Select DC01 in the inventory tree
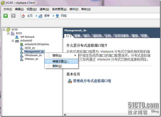This screenshot has width=161, height=117. (19, 33)
